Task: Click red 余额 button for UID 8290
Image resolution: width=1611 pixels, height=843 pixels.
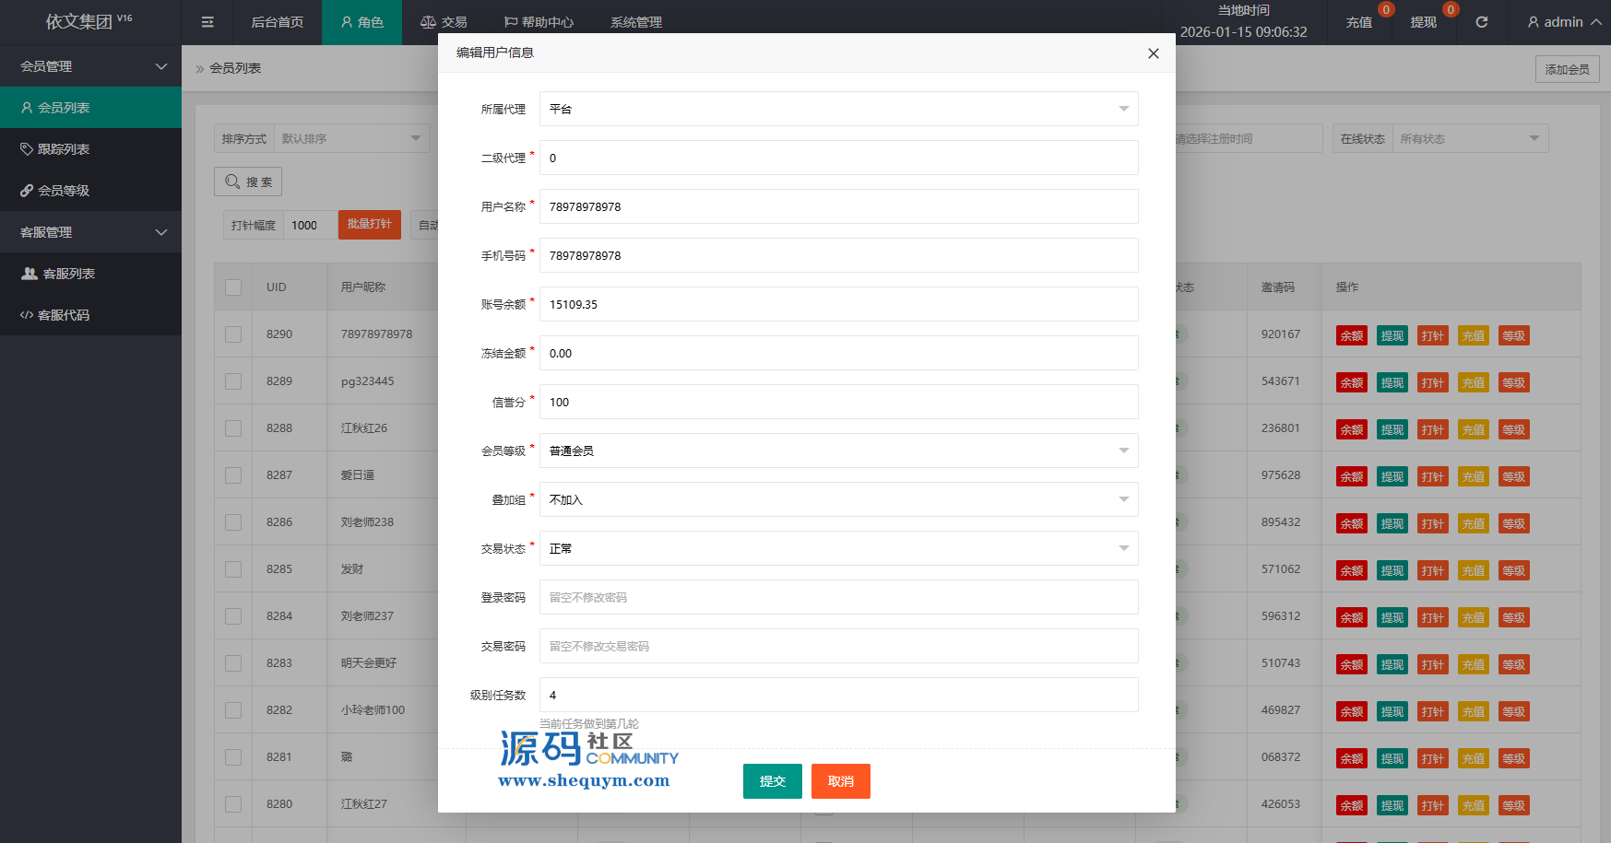Action: pos(1351,336)
